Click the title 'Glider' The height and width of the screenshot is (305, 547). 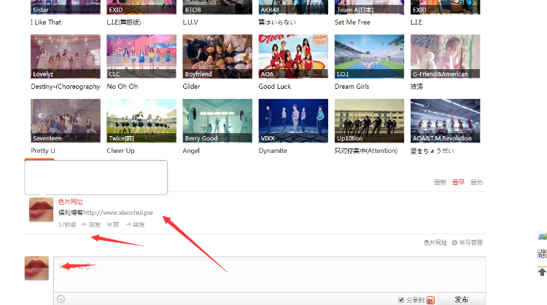(192, 87)
